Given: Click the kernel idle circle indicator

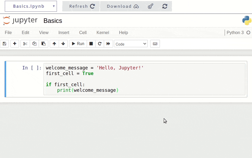Looking at the screenshot, I should click(x=248, y=32).
